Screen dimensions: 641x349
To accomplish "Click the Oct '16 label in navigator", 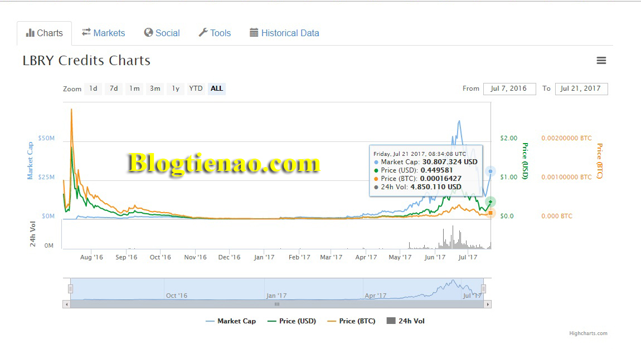I will tap(177, 296).
